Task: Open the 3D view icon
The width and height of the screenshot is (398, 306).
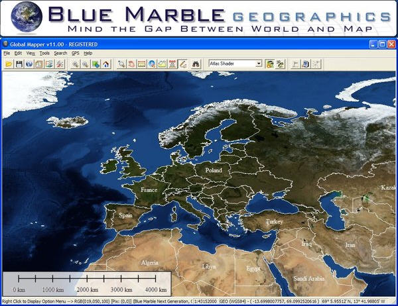Action: [x=280, y=64]
